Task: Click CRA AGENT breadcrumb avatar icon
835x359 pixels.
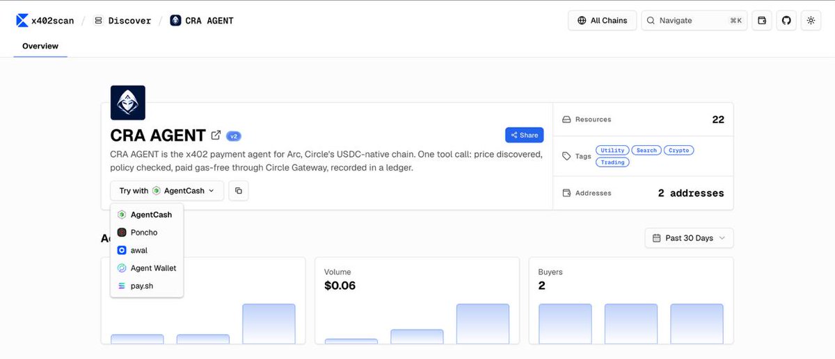Action: (175, 21)
